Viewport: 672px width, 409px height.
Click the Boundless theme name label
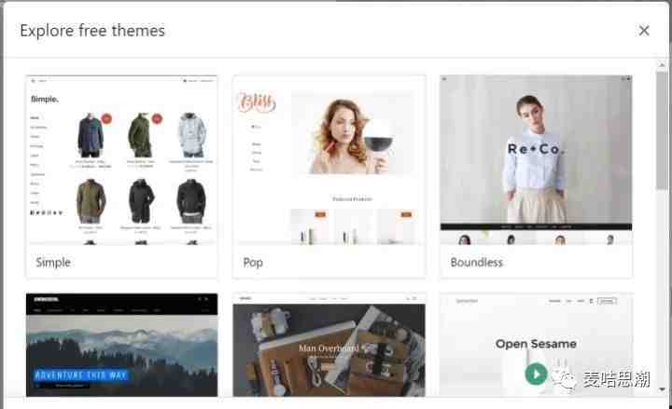tap(476, 262)
